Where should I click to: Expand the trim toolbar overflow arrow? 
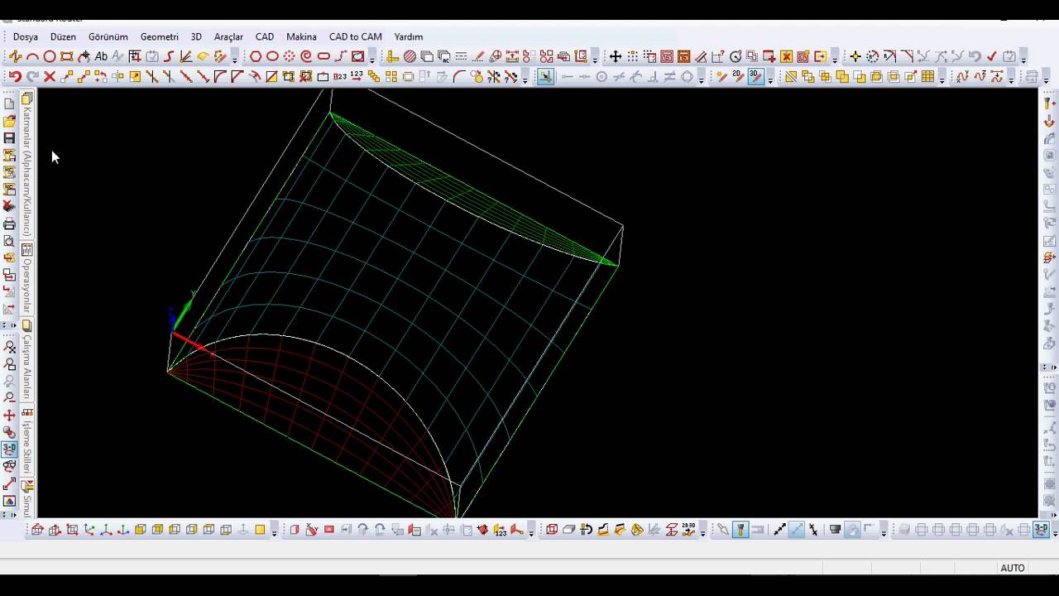(1023, 58)
